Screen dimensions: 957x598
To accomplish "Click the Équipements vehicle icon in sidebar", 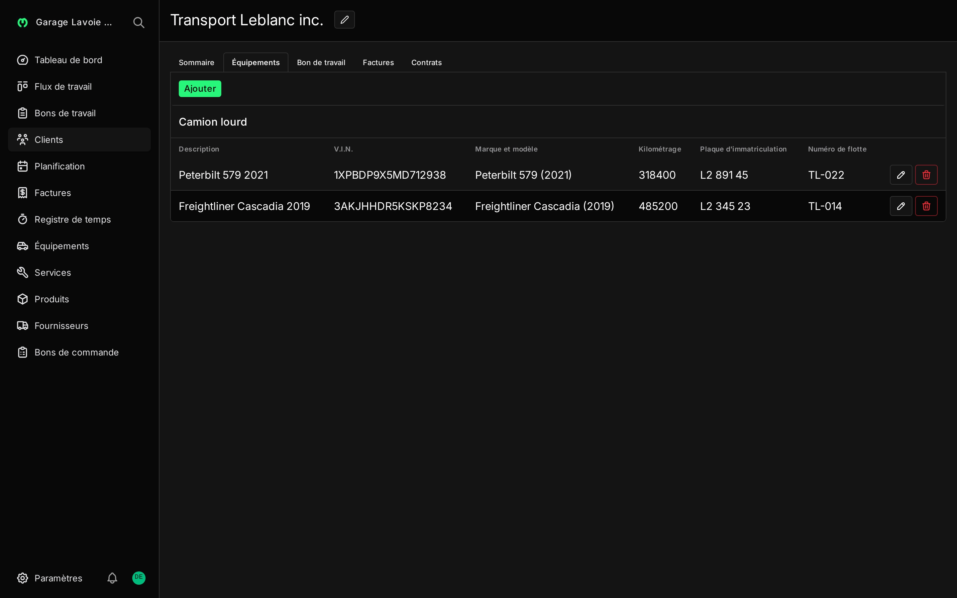I will click(x=23, y=246).
